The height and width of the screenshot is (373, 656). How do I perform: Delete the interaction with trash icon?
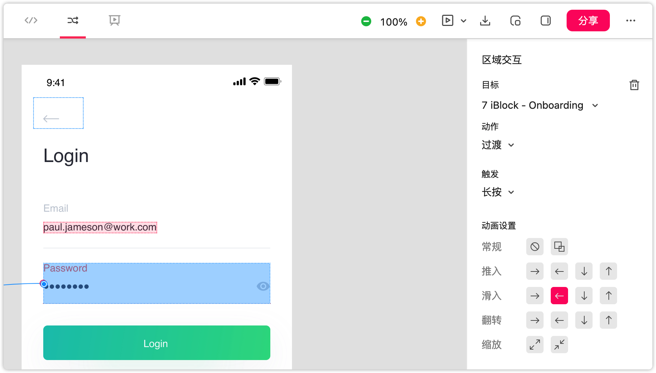tap(634, 85)
